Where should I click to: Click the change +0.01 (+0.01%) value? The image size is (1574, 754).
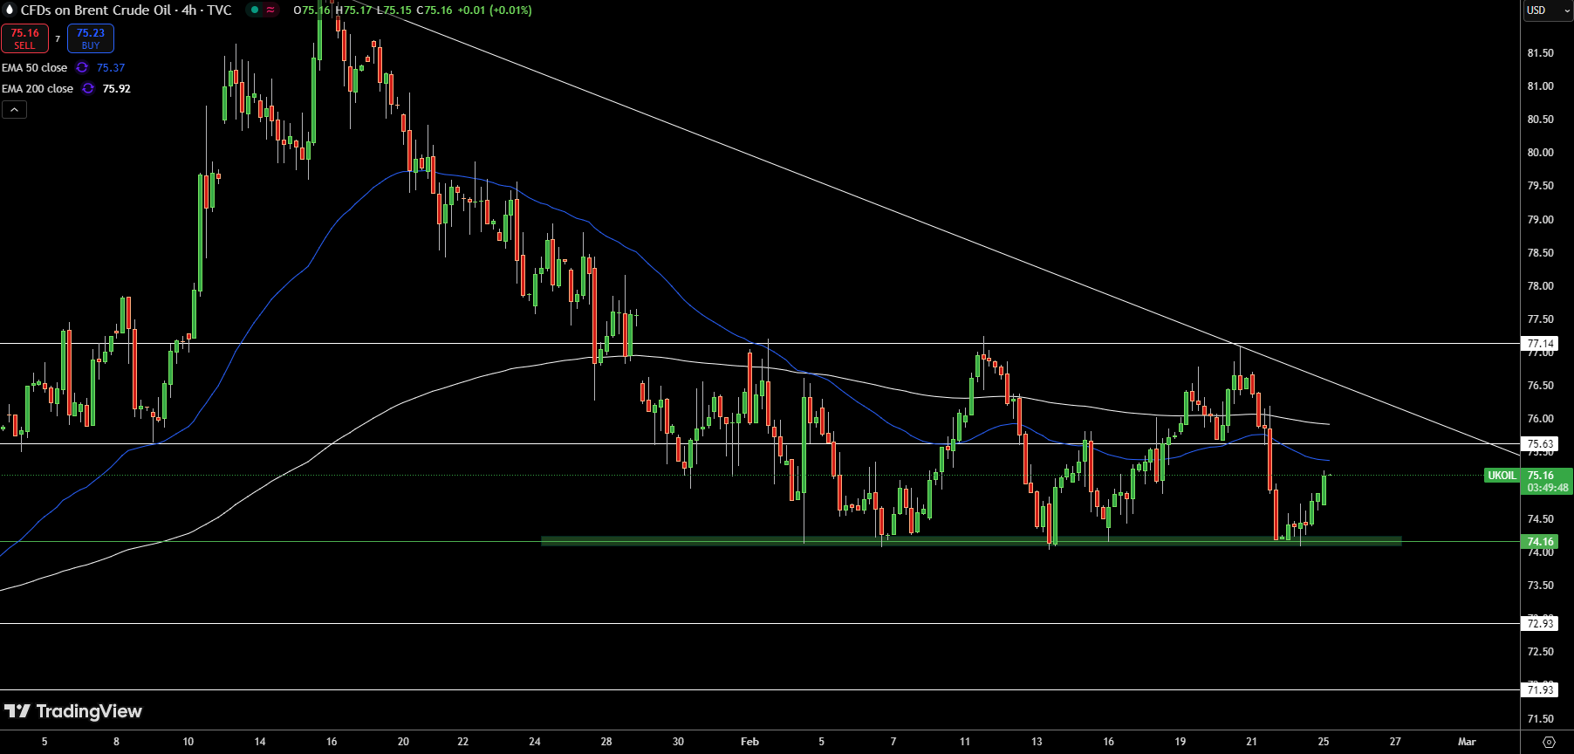tap(495, 10)
